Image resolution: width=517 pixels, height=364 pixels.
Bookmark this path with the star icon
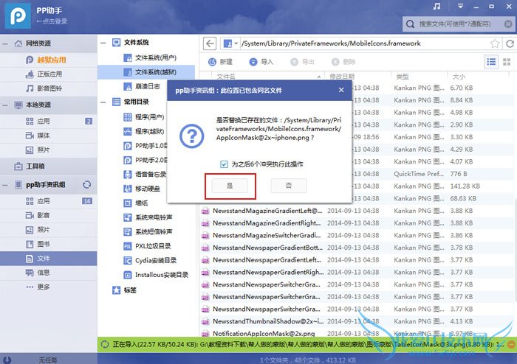tap(495, 43)
